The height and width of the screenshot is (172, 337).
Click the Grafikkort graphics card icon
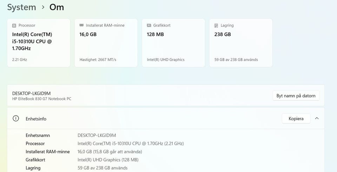click(x=149, y=25)
